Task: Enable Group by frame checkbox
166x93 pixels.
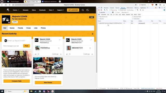Action: tap(133, 17)
